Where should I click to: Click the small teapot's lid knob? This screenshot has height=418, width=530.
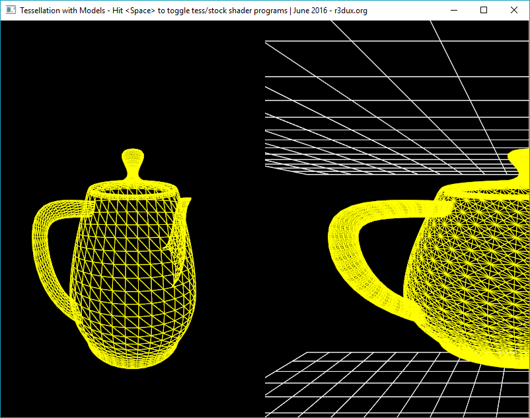pyautogui.click(x=133, y=165)
